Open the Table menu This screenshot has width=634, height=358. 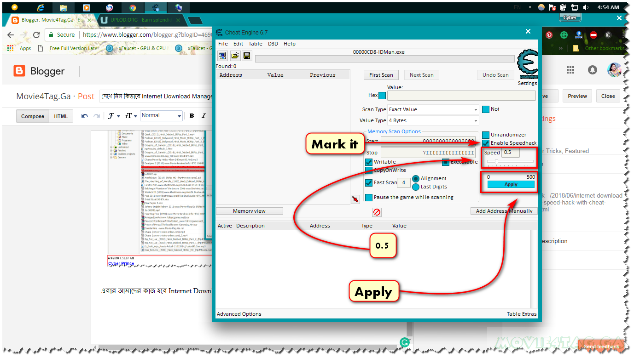click(x=256, y=44)
